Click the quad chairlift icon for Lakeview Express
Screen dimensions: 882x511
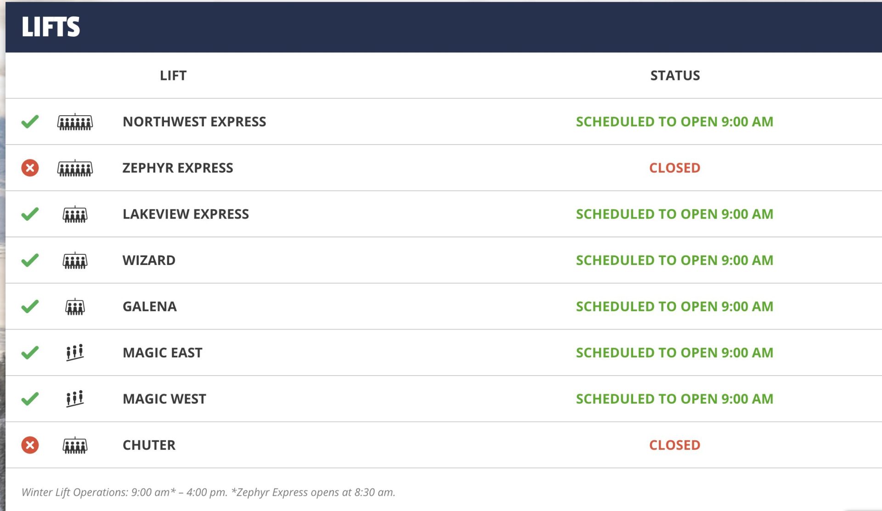(x=75, y=214)
